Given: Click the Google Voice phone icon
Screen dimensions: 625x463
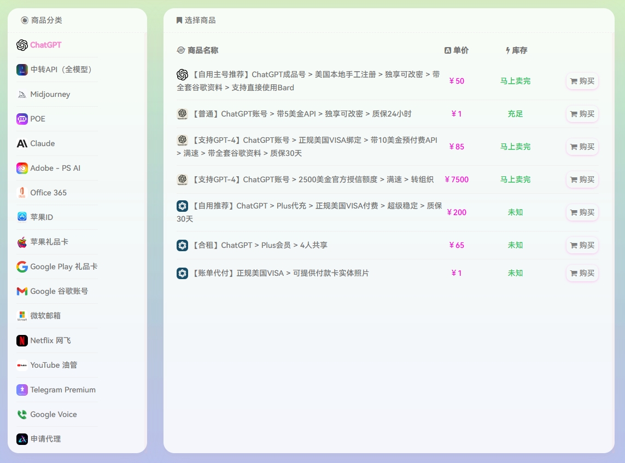Looking at the screenshot, I should pyautogui.click(x=22, y=414).
